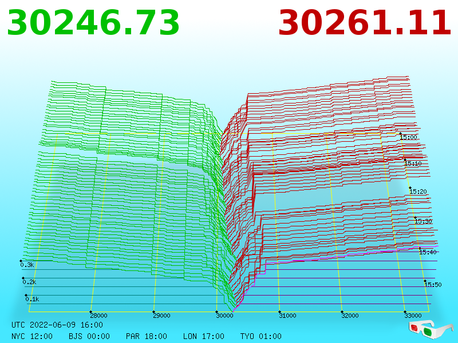This screenshot has height=343, width=458.
Task: Click the 0.2k depth axis label
Action: click(x=30, y=282)
